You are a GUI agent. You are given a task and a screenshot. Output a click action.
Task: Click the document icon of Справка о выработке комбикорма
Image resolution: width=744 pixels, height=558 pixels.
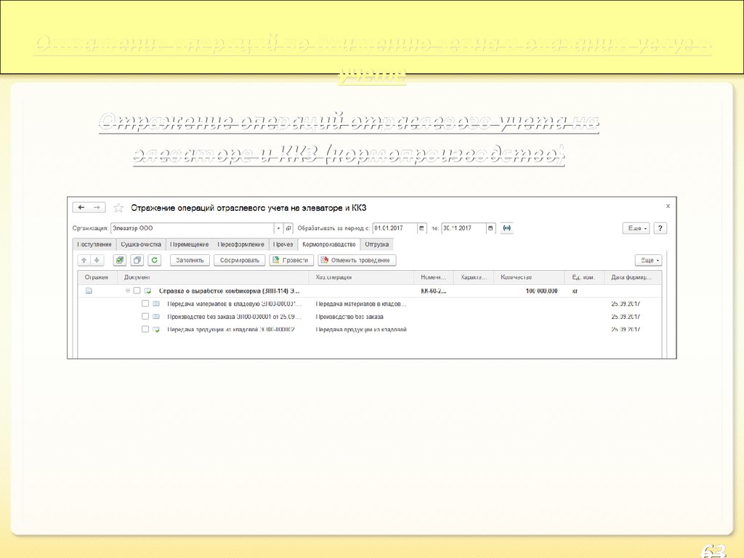click(148, 291)
